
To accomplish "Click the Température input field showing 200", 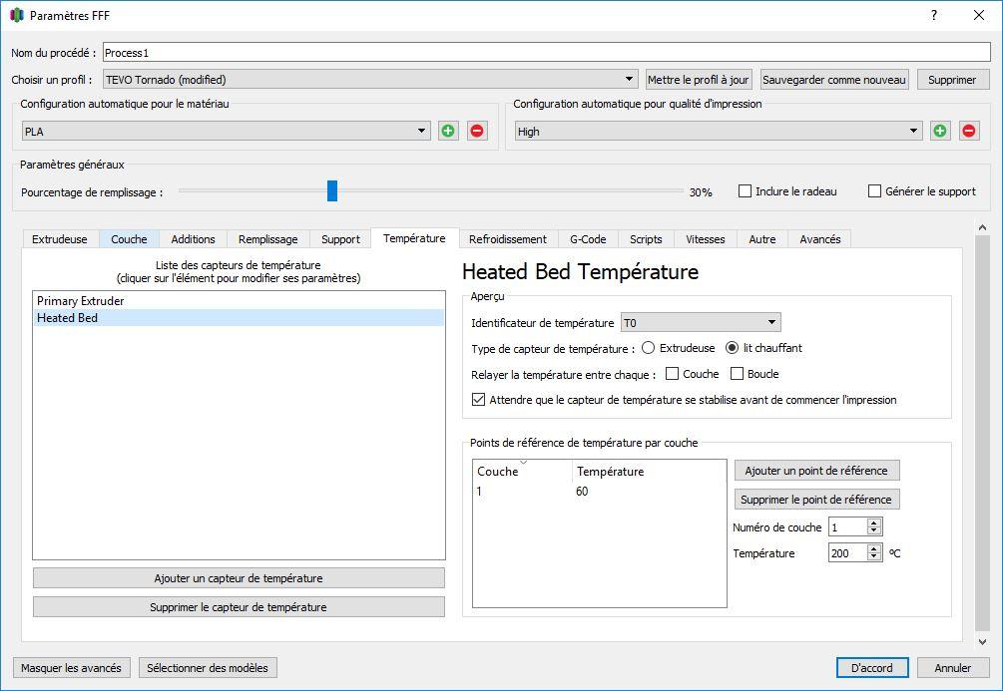I will pos(848,553).
